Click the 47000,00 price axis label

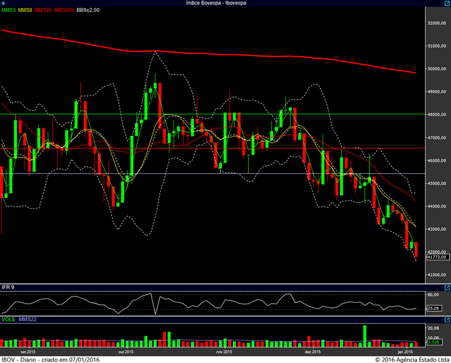(437, 138)
